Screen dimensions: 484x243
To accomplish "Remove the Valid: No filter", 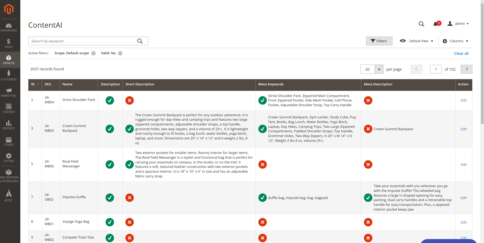I will pyautogui.click(x=120, y=53).
